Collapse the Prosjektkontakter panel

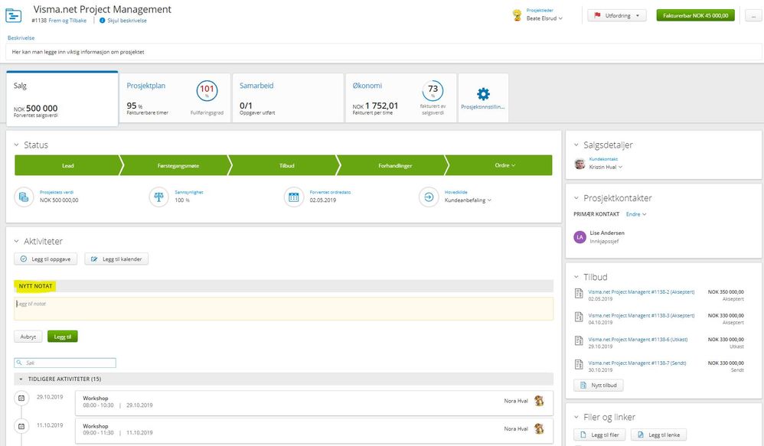576,198
